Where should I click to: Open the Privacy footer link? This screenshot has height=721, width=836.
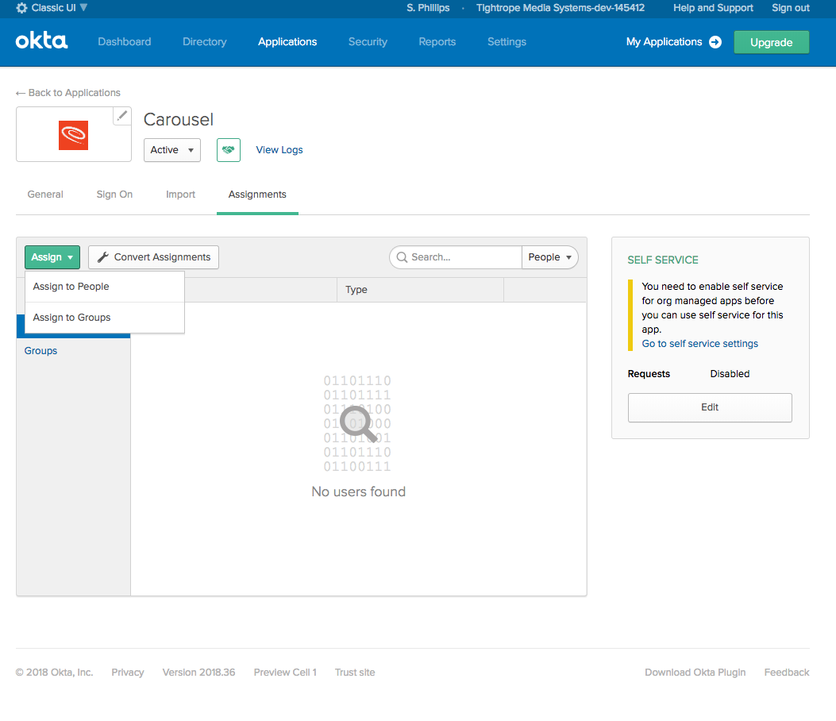coord(128,672)
